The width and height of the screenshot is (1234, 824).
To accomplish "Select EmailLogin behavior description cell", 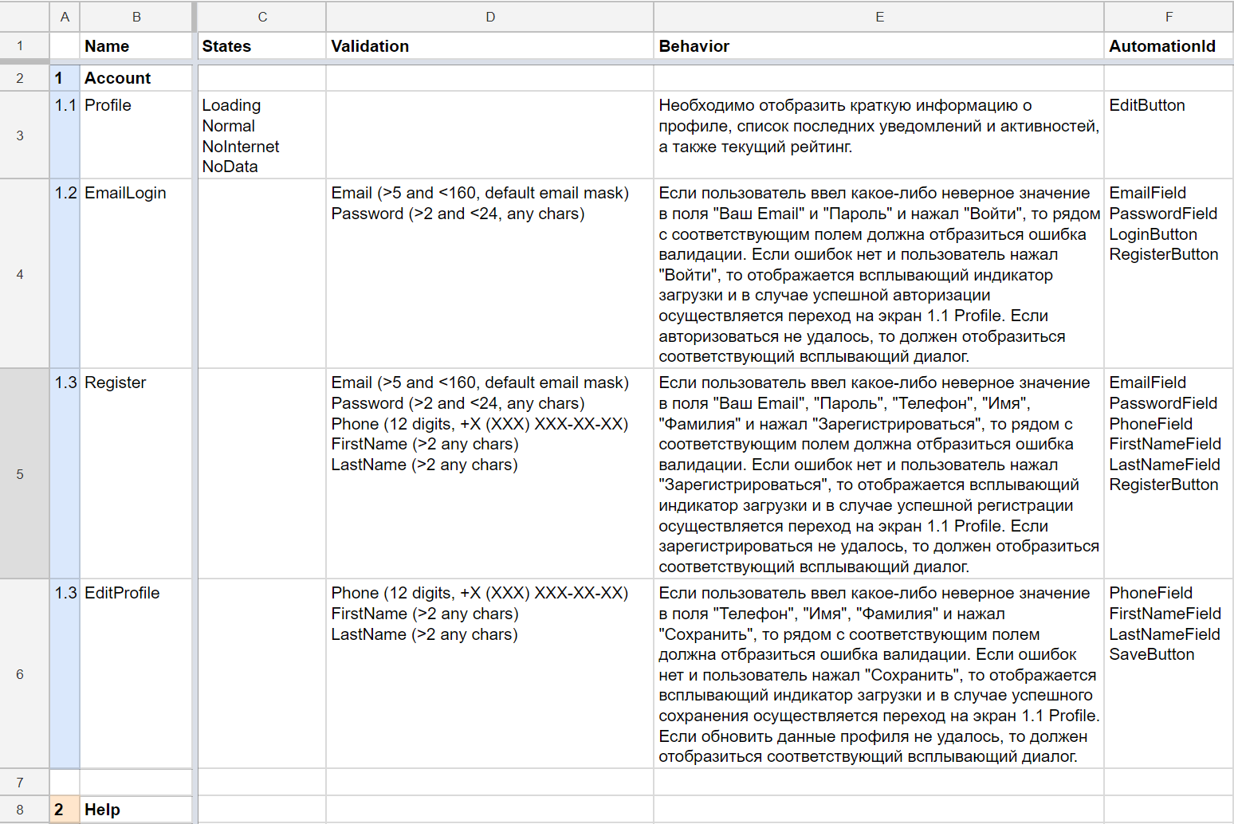I will click(879, 274).
